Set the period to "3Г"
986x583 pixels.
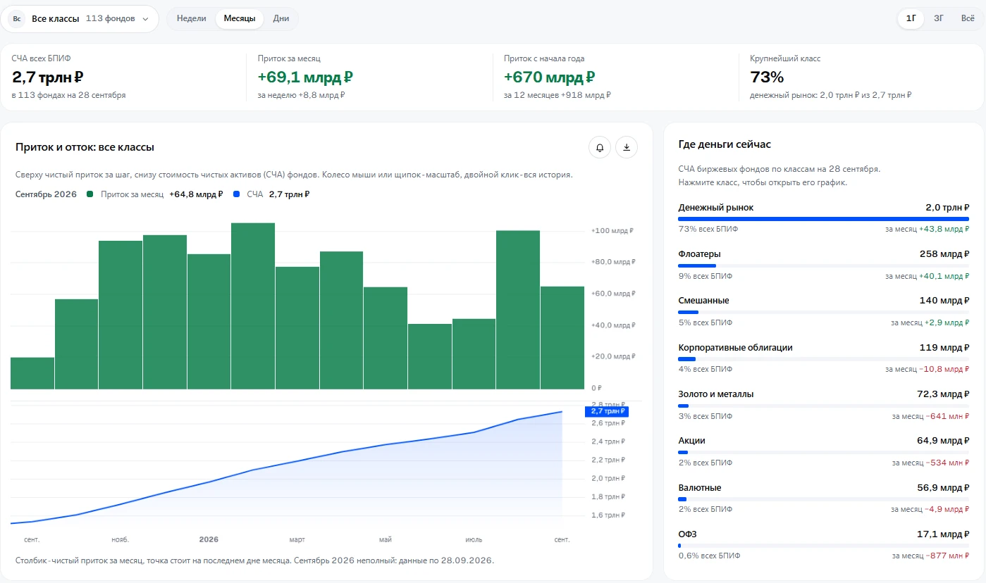click(939, 19)
